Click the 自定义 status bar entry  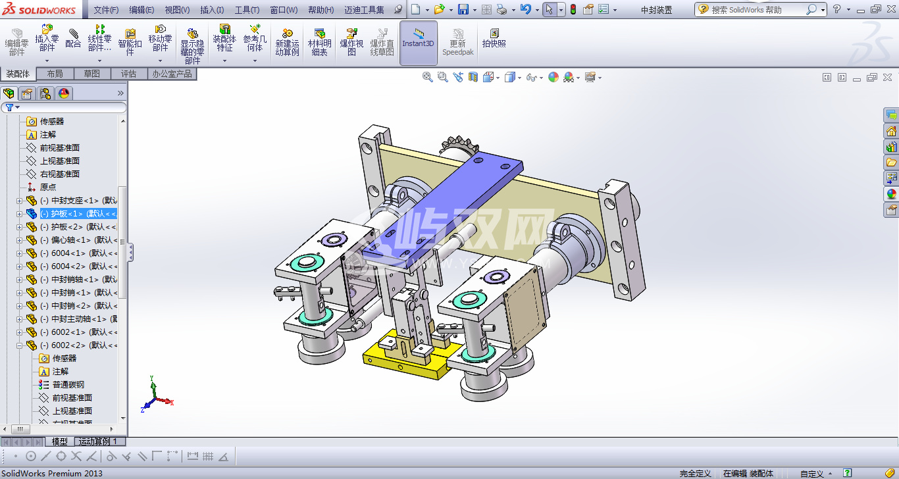pos(812,474)
